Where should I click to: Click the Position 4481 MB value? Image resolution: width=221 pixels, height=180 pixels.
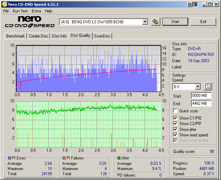pos(207,168)
